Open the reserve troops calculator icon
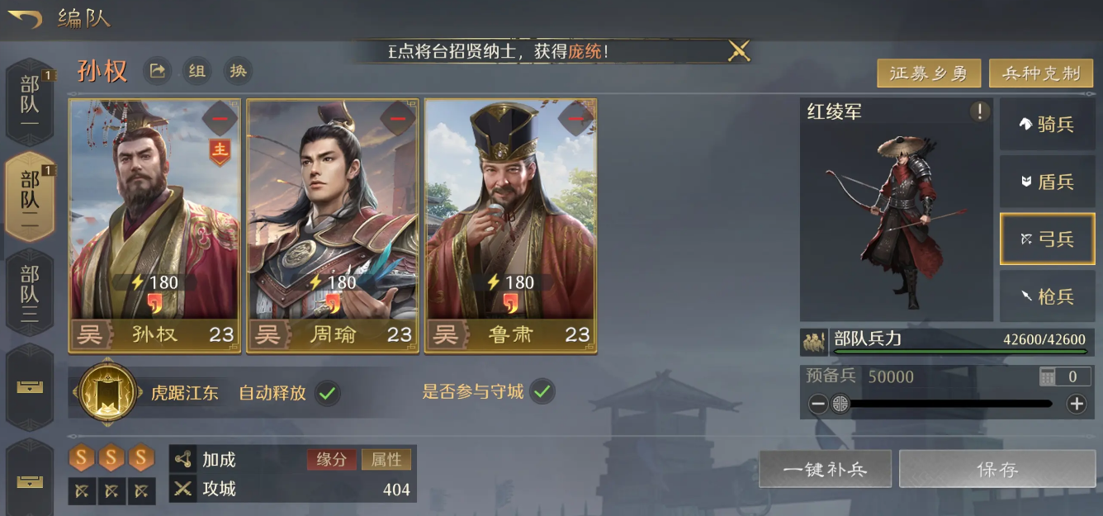 click(1049, 376)
